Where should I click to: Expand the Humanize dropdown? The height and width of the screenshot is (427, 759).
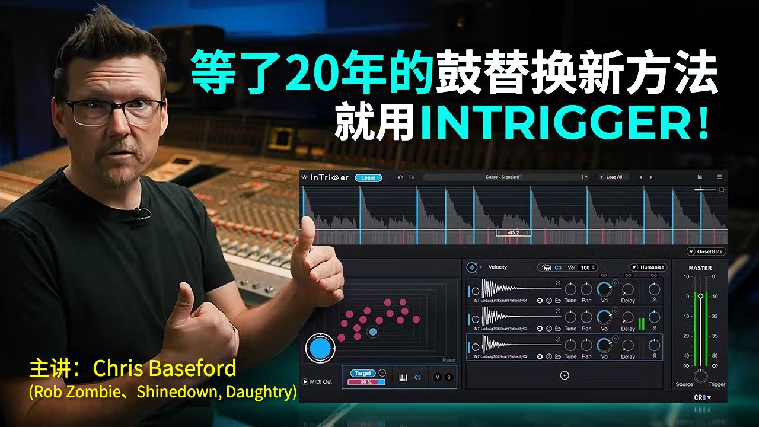pyautogui.click(x=648, y=267)
